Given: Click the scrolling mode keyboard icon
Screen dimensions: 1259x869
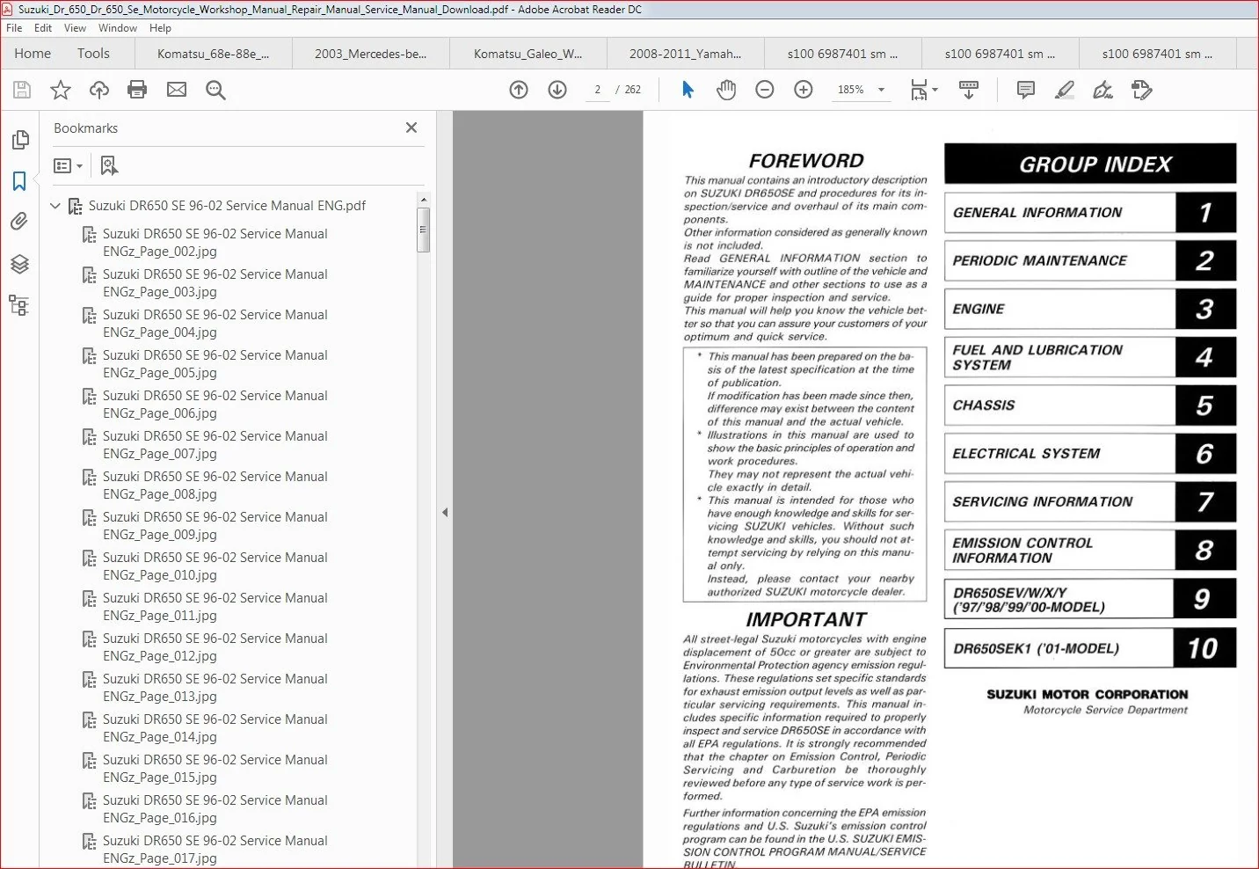Looking at the screenshot, I should (969, 90).
